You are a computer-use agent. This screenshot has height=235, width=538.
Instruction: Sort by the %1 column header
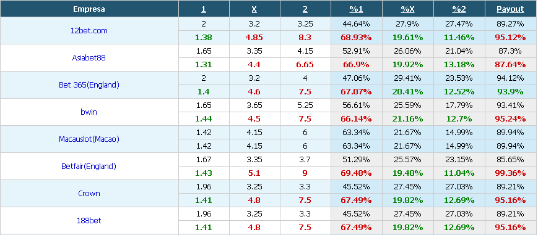click(356, 9)
